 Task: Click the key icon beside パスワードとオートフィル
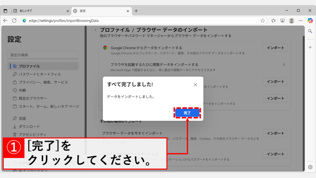click(x=15, y=74)
